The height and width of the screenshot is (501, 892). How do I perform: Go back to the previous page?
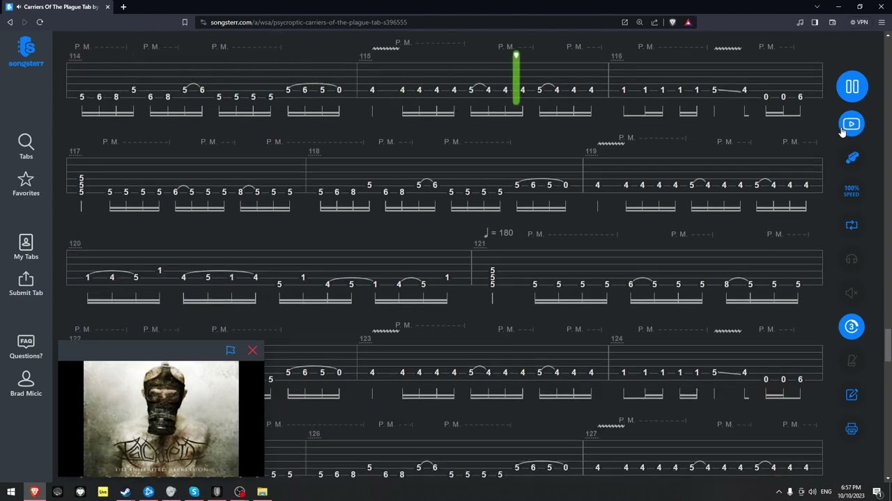10,22
